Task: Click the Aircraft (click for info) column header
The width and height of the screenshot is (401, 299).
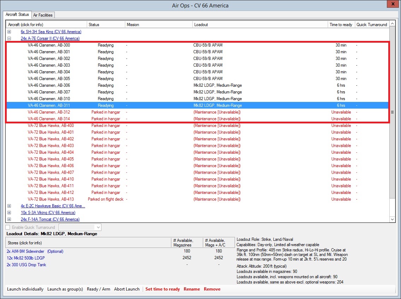Action: click(46, 24)
